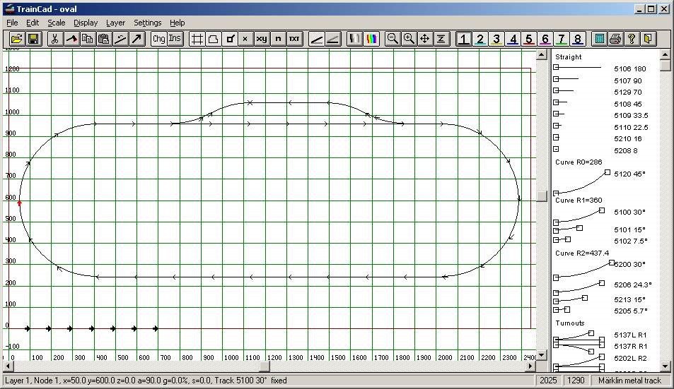Open the rainbow color stripes tool
Image resolution: width=674 pixels, height=389 pixels.
371,39
